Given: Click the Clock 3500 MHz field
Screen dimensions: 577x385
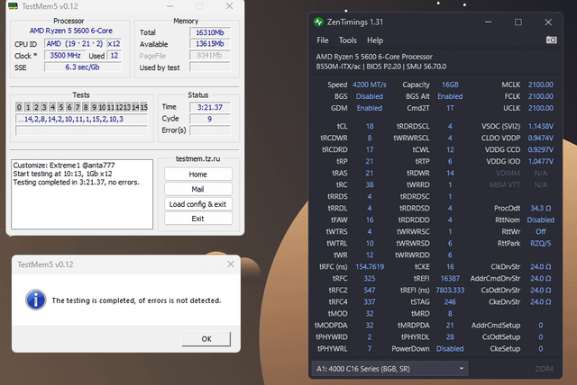Looking at the screenshot, I should click(x=65, y=56).
